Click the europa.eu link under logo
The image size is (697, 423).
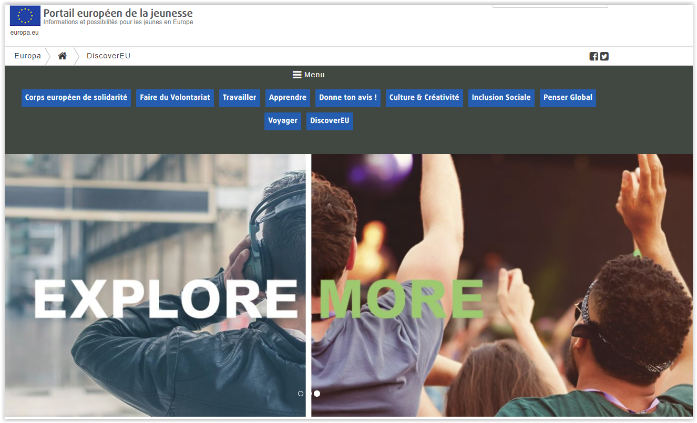(x=25, y=33)
